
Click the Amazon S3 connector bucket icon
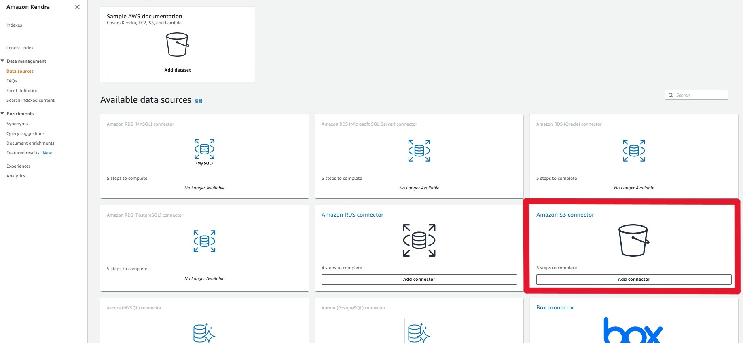coord(633,240)
